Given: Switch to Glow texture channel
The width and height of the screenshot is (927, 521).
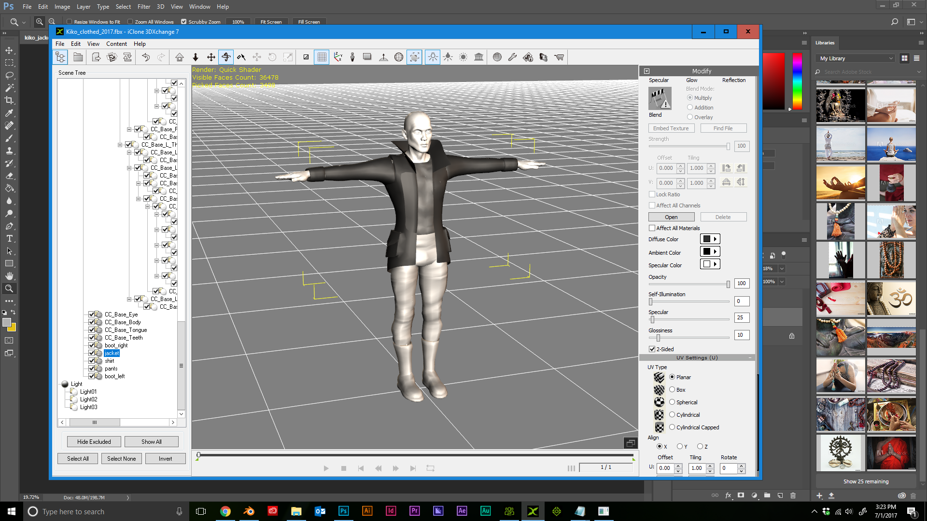Looking at the screenshot, I should click(x=691, y=80).
